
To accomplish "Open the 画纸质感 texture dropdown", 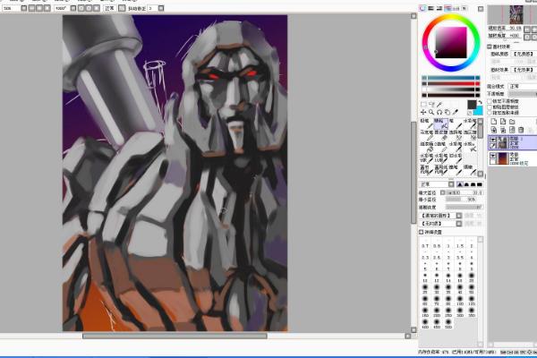I will point(524,54).
